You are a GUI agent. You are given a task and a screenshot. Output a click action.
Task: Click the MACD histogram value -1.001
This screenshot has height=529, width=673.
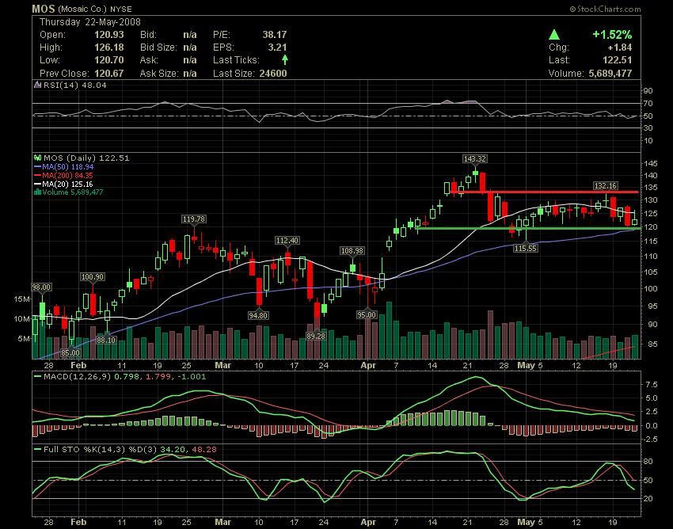tap(191, 377)
